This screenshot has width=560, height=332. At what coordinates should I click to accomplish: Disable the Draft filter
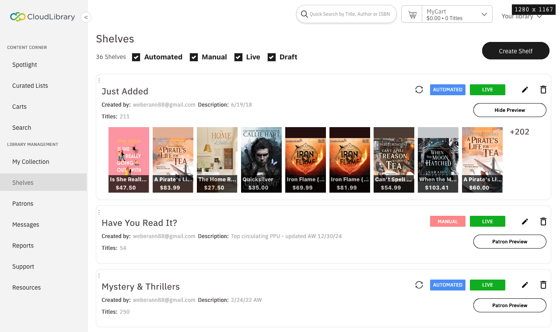click(271, 57)
